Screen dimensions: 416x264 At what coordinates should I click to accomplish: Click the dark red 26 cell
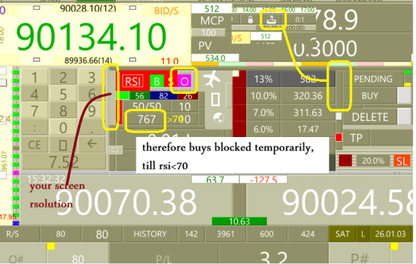(188, 96)
